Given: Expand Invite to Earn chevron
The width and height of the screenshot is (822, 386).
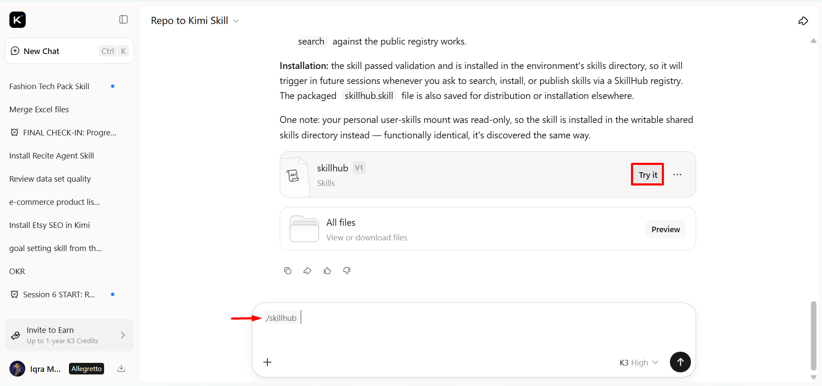Looking at the screenshot, I should tap(123, 335).
